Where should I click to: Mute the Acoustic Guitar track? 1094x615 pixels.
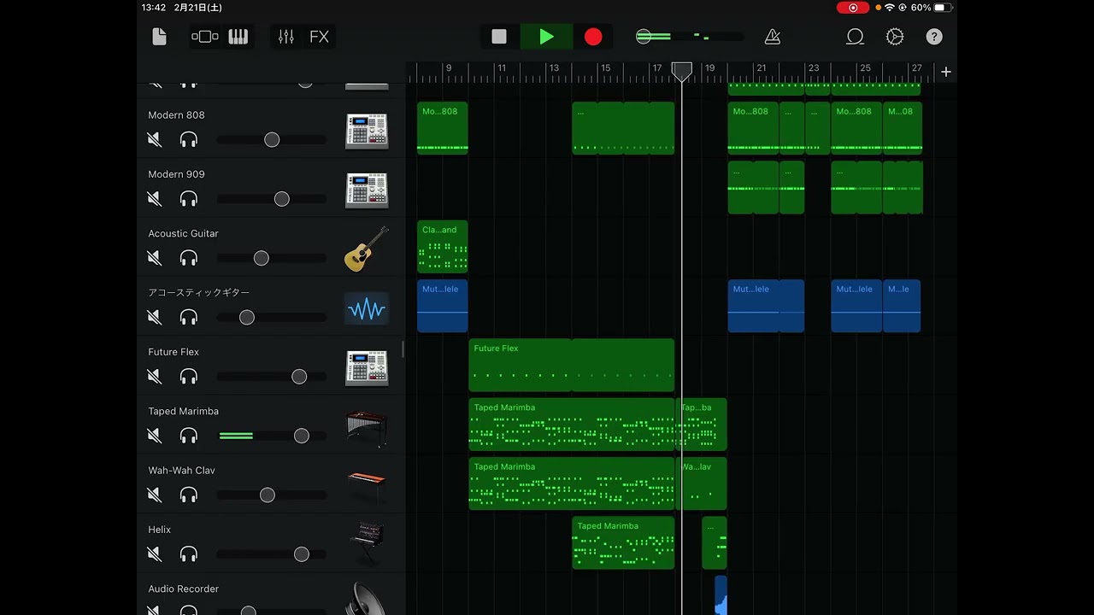coord(155,258)
